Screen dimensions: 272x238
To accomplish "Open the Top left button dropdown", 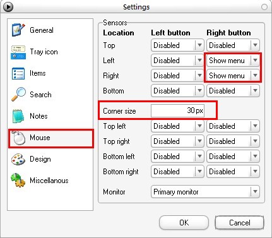I will (177, 45).
